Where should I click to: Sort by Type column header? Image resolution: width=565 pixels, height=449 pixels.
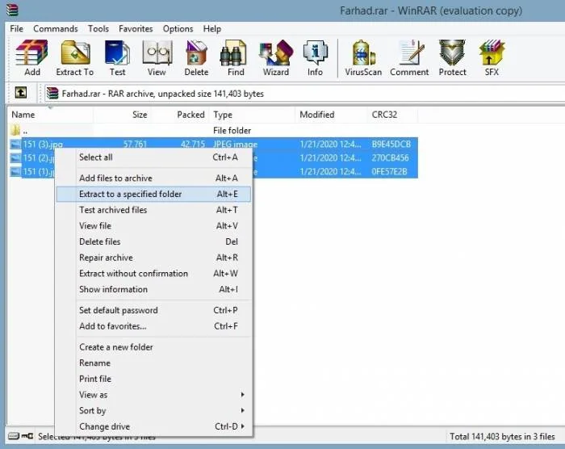(x=252, y=115)
